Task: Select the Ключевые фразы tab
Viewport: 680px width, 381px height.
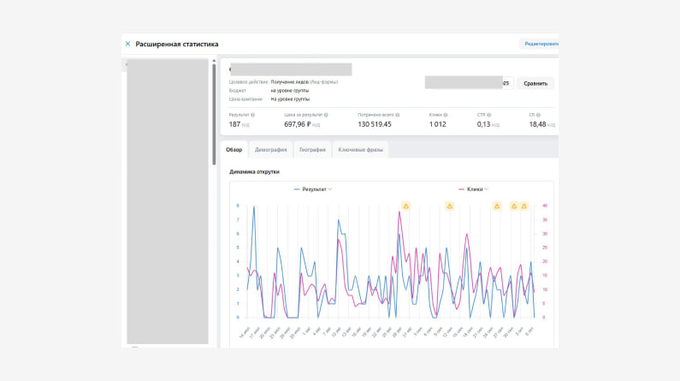Action: click(x=359, y=150)
